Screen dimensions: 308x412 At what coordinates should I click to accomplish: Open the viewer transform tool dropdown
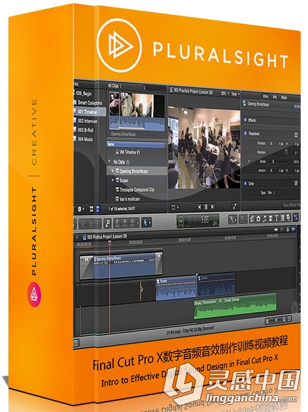click(175, 207)
